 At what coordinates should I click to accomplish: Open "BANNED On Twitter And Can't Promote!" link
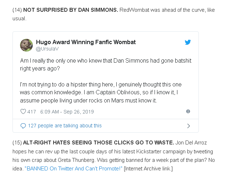pos(74,168)
